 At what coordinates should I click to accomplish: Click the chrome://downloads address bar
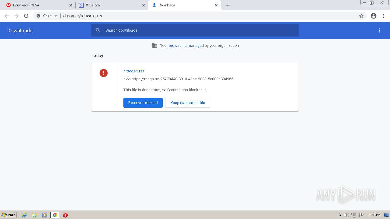195,16
